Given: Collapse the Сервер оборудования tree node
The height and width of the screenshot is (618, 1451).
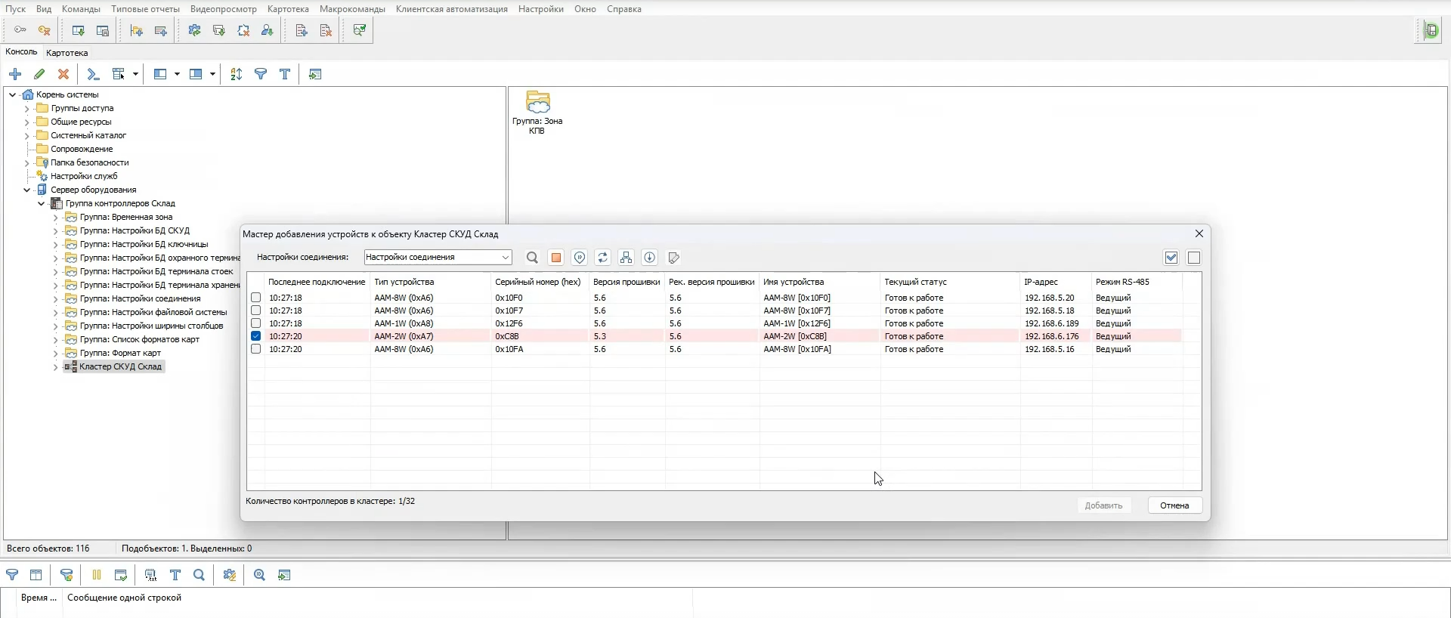Looking at the screenshot, I should point(26,190).
